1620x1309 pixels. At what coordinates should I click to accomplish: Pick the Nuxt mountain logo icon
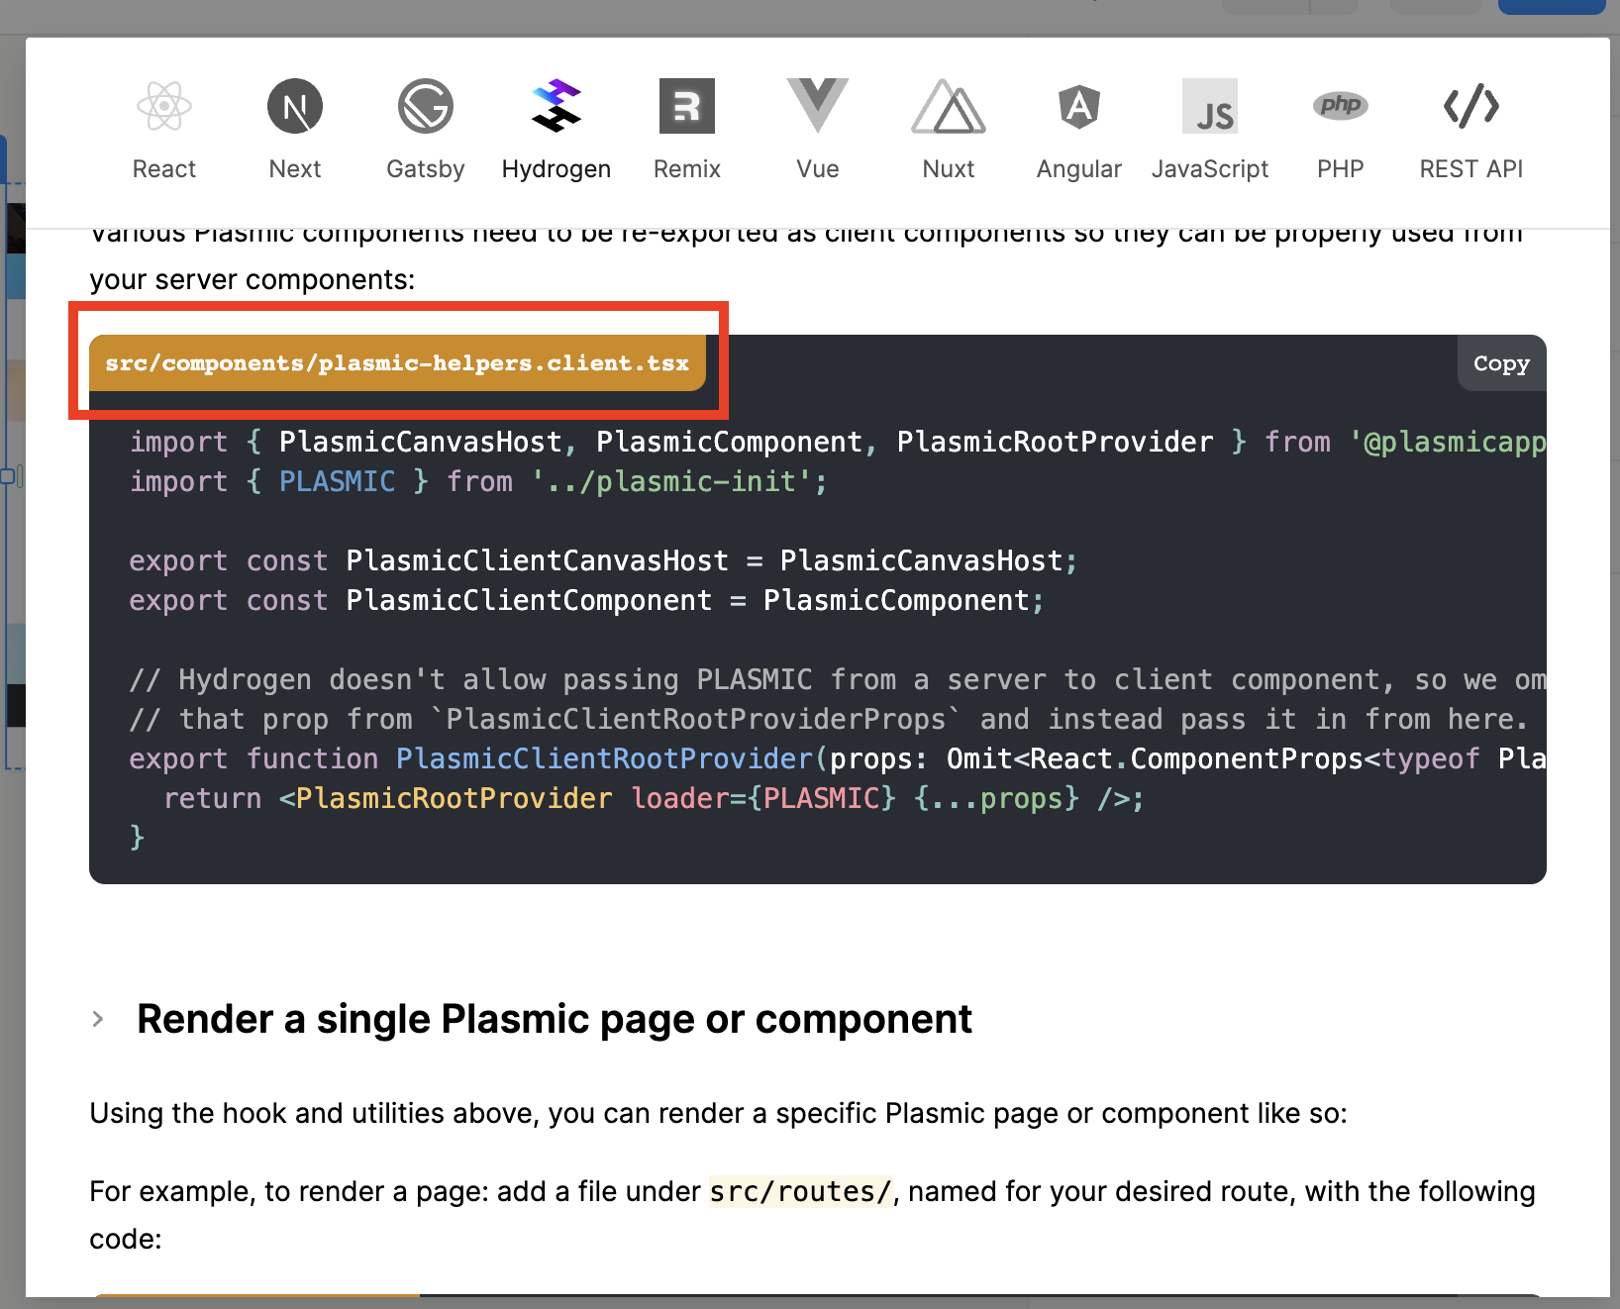tap(949, 106)
